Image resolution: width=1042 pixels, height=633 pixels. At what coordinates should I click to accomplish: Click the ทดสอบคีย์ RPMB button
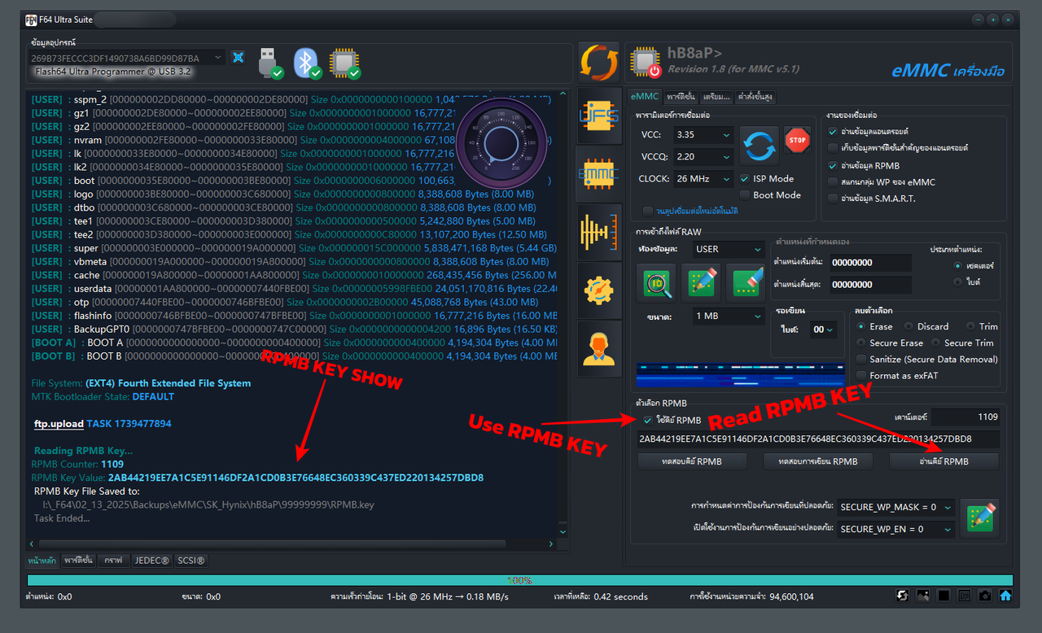[692, 461]
